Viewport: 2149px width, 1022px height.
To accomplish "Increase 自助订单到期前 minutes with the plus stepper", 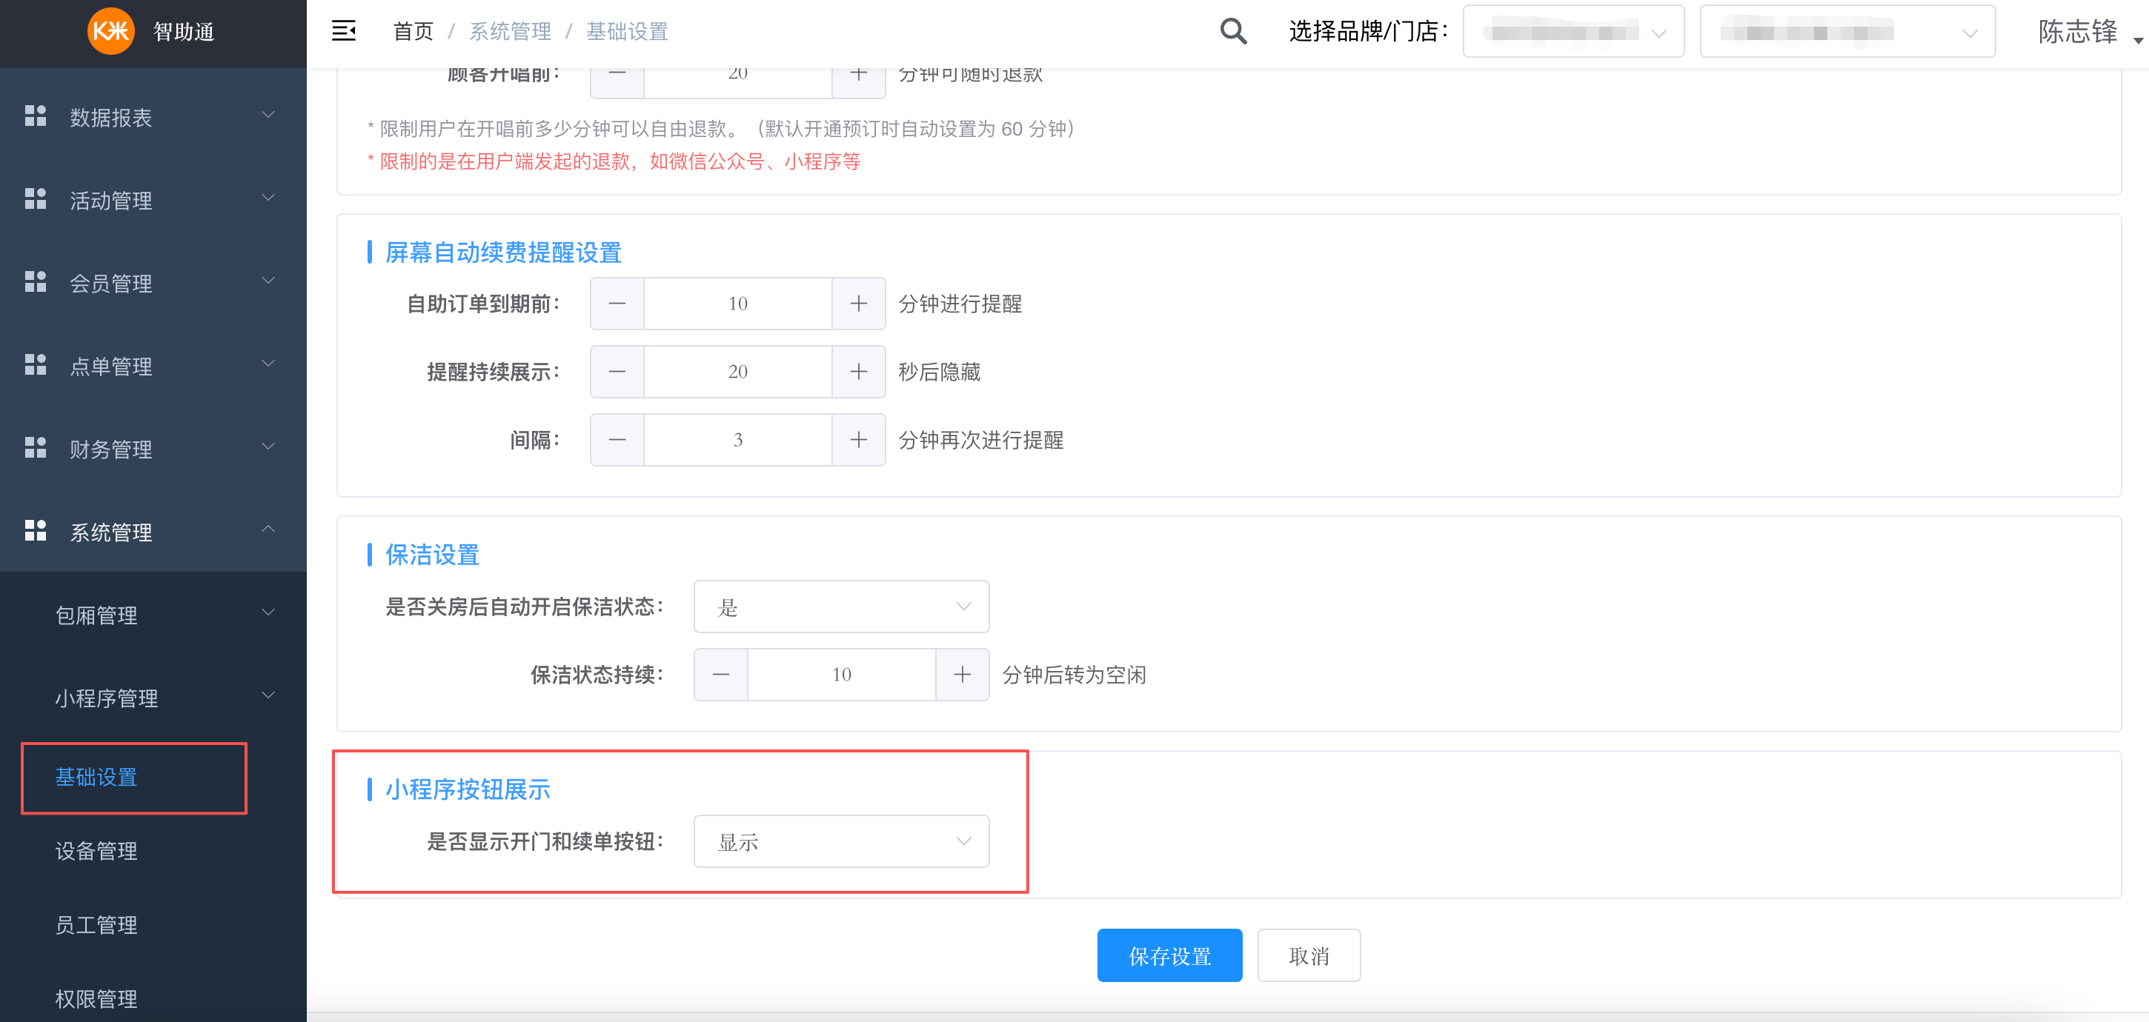I will 857,303.
